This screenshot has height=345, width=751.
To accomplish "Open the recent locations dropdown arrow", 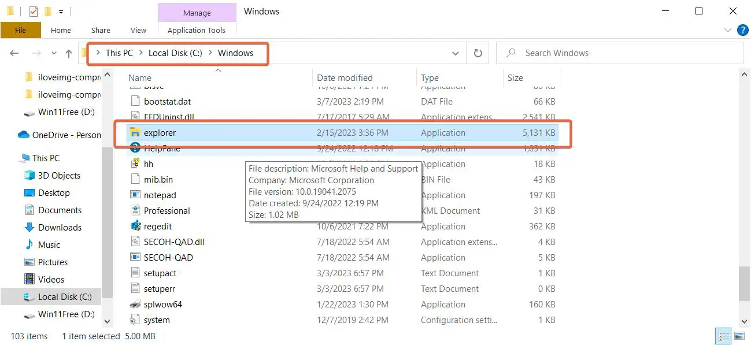I will click(x=54, y=53).
